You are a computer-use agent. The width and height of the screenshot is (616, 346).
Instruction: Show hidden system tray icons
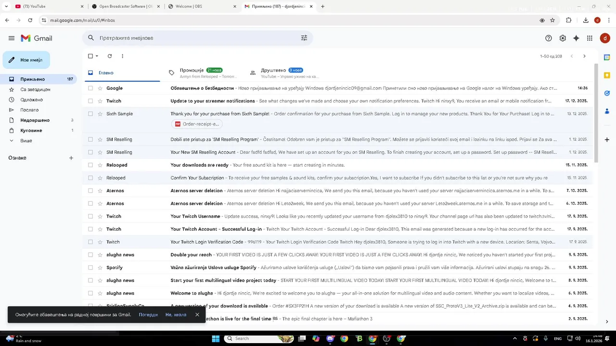pyautogui.click(x=515, y=338)
